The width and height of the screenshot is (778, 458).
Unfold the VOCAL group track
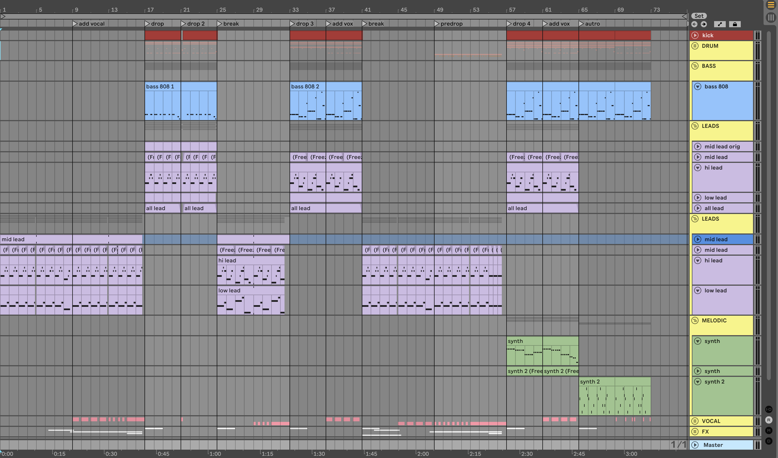(695, 421)
